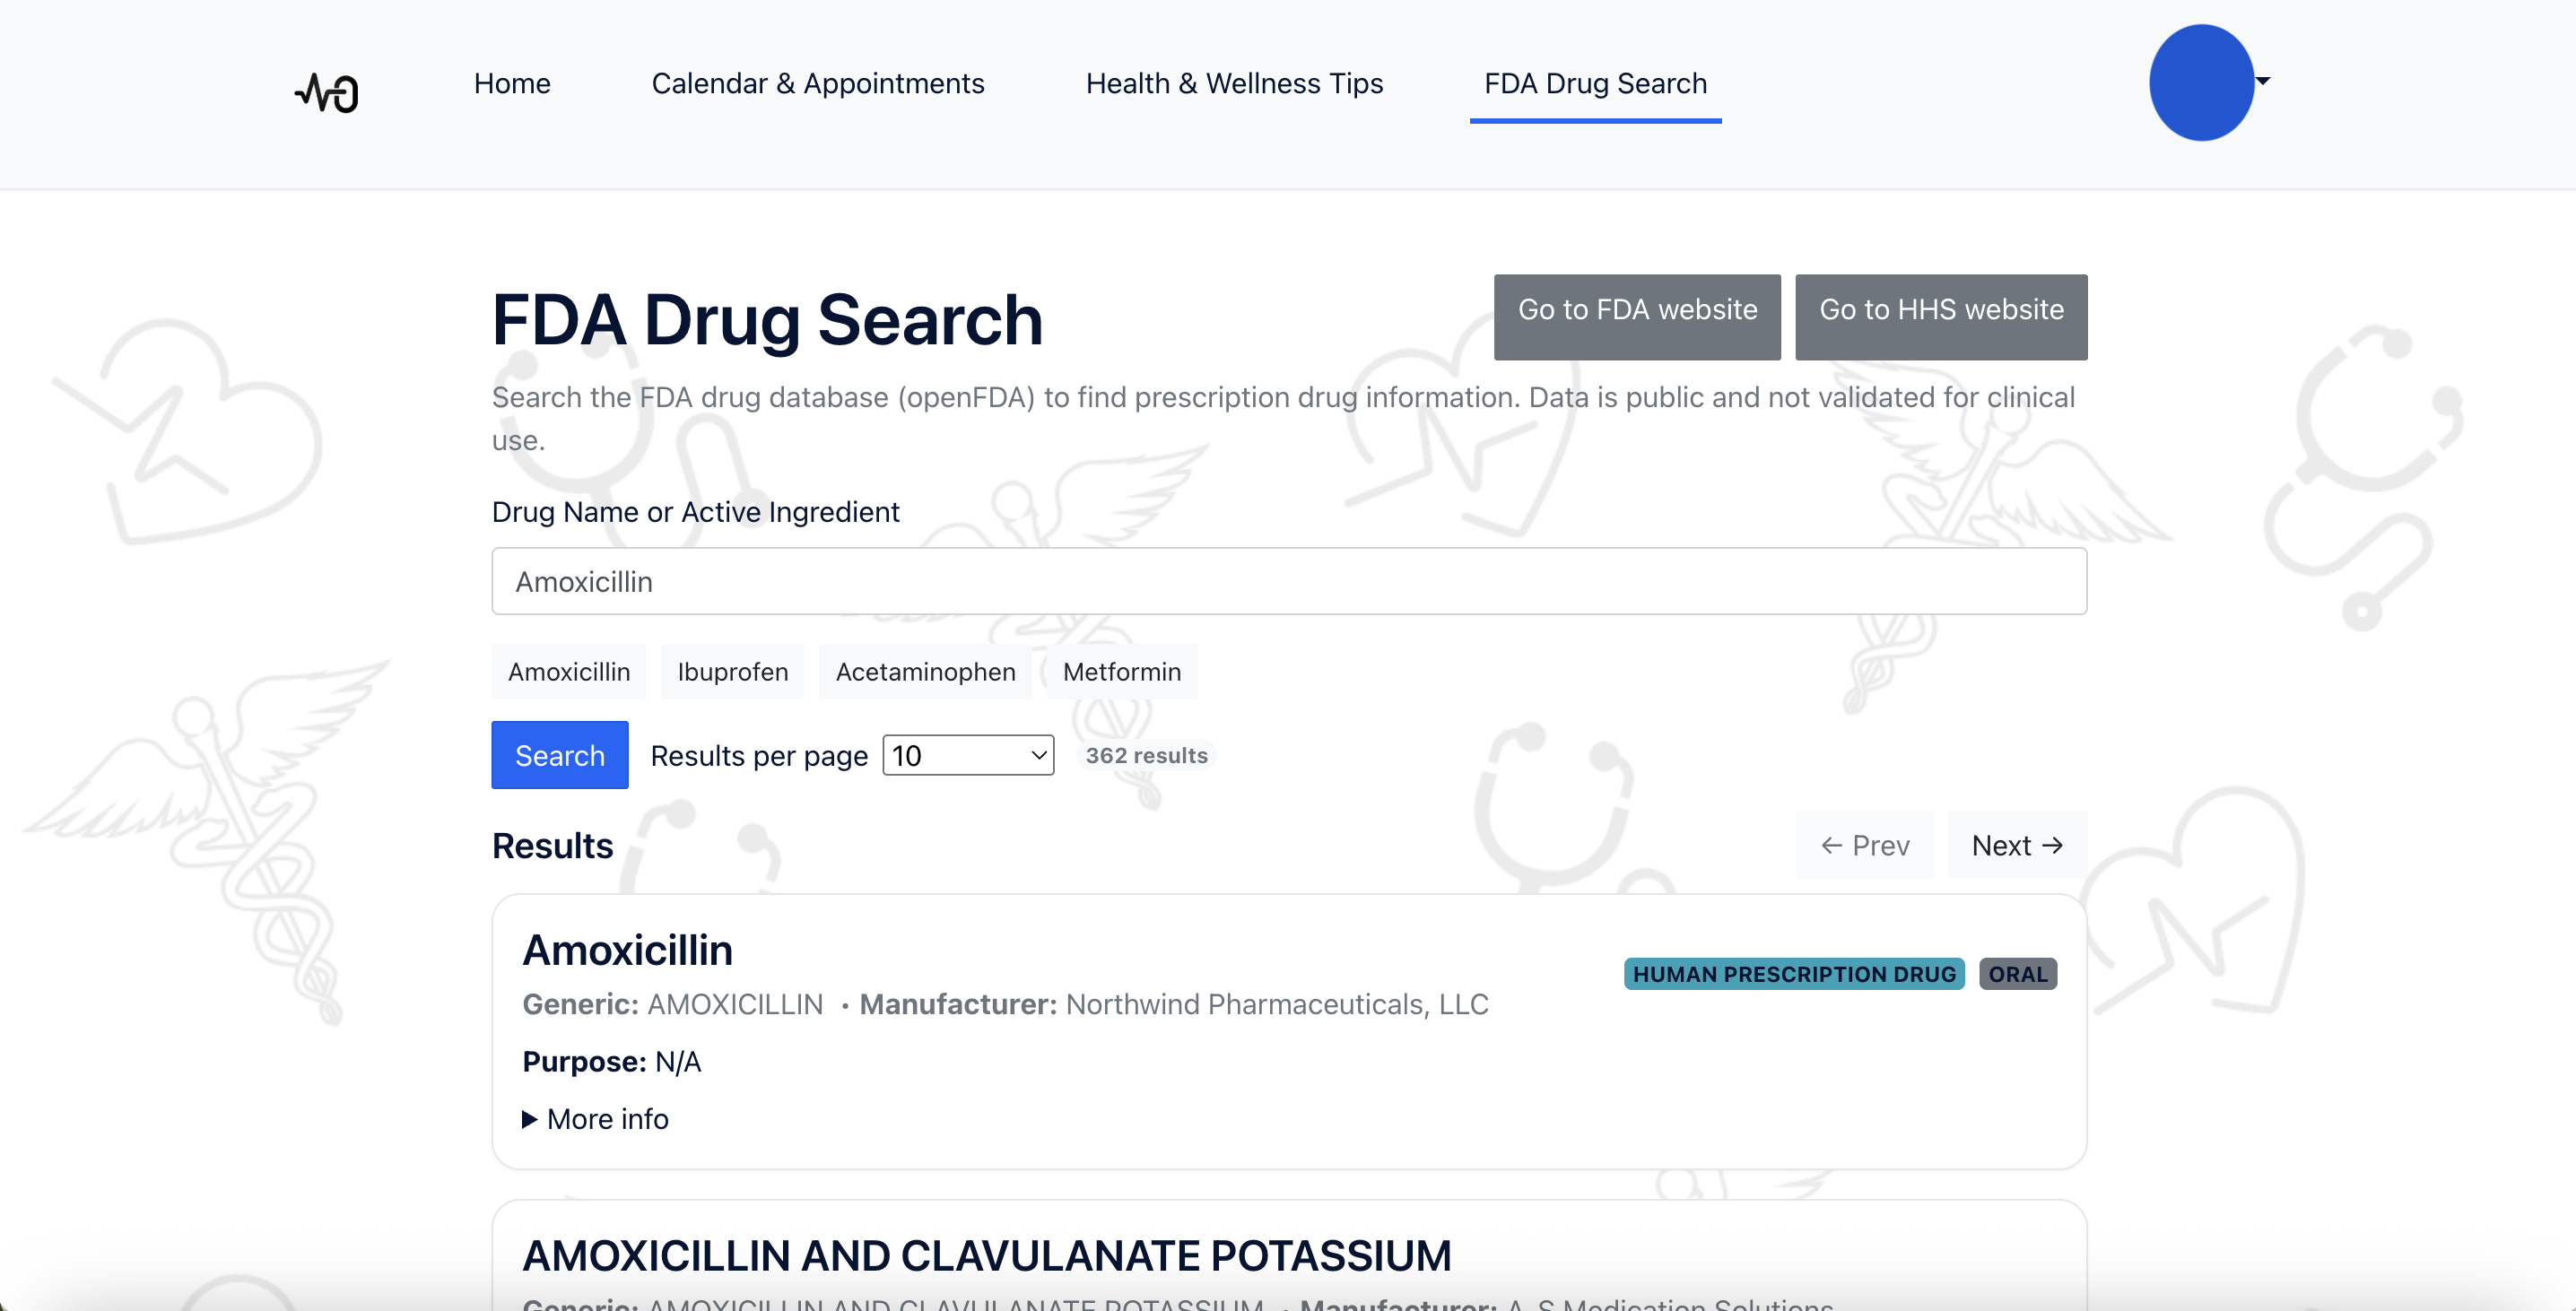This screenshot has width=2576, height=1311.
Task: Click the caret beside the avatar
Action: click(x=2263, y=81)
